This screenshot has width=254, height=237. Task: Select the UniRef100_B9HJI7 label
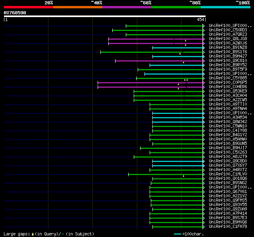pos(228,148)
